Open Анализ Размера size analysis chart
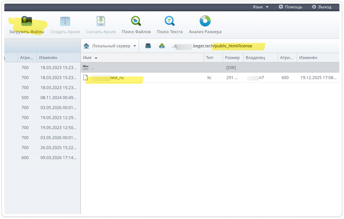The height and width of the screenshot is (219, 344). coord(205,21)
